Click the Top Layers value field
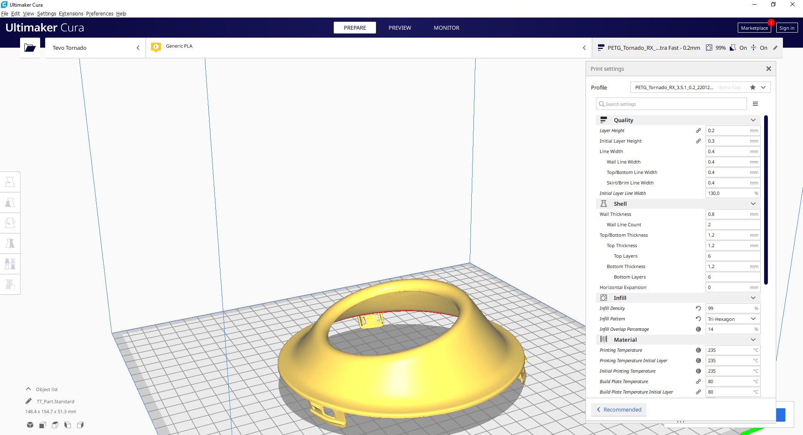803x435 pixels. point(733,256)
